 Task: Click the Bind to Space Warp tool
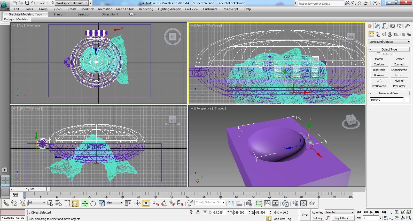click(x=22, y=203)
